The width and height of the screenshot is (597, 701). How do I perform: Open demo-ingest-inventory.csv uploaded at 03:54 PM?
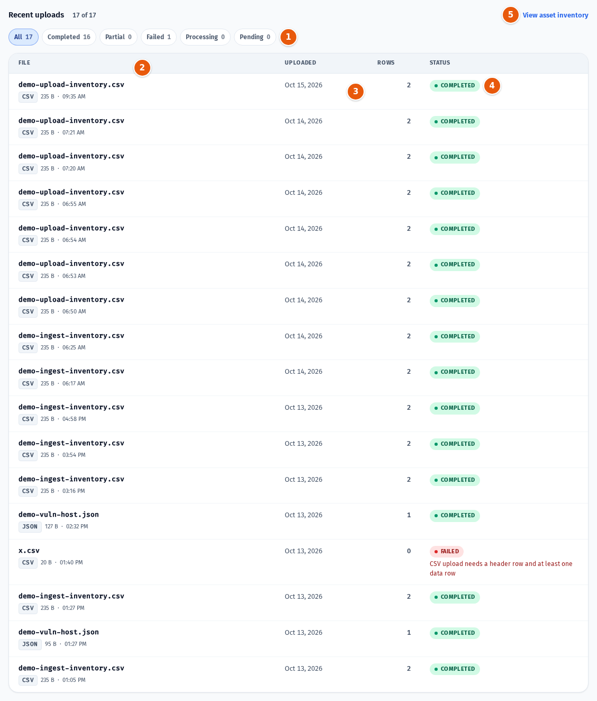(x=71, y=443)
